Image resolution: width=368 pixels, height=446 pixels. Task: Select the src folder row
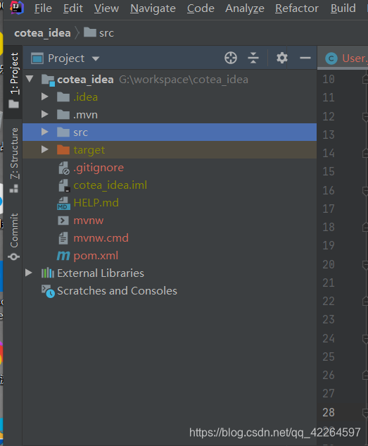point(170,132)
